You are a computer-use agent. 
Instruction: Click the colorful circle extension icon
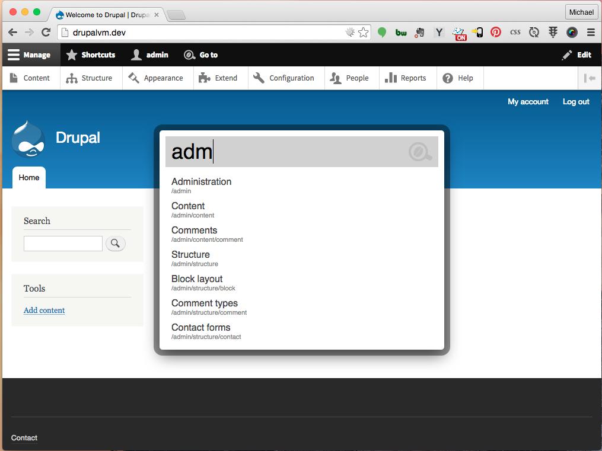[572, 33]
